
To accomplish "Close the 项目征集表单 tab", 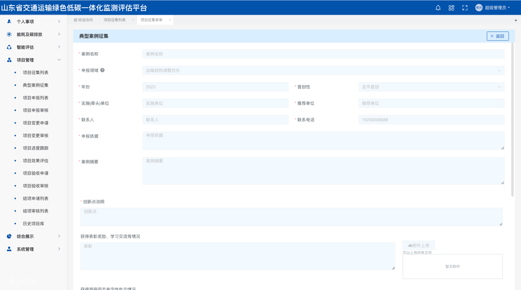I will [170, 20].
